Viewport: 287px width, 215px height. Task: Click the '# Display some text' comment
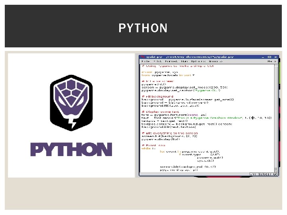point(160,112)
